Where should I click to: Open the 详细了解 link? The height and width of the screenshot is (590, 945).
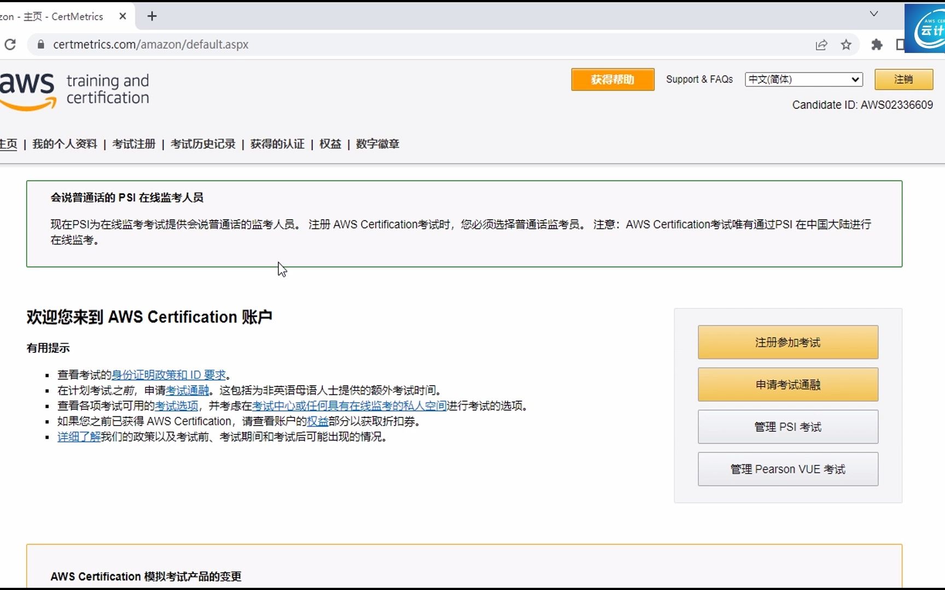[x=79, y=437]
